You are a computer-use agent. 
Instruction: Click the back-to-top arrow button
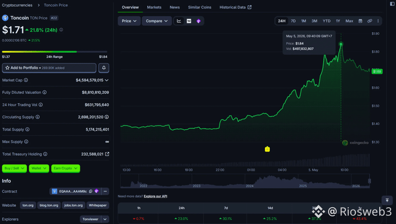(387, 200)
